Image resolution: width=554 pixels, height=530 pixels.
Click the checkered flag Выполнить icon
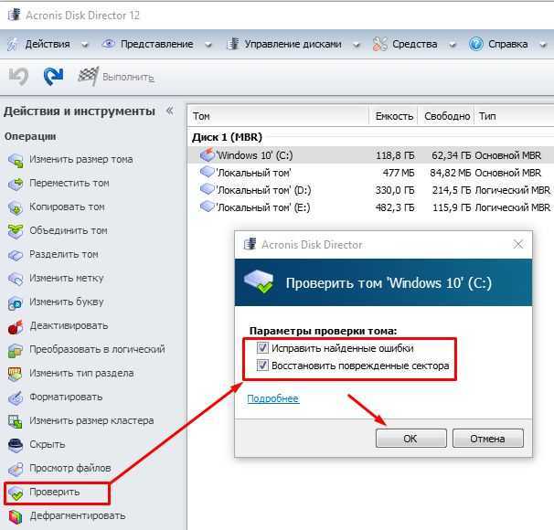point(88,76)
